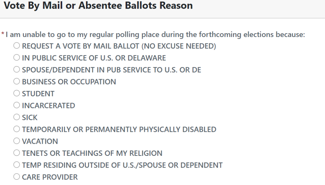Select the VACATION radio button
This screenshot has height=185, width=325.
[x=17, y=141]
